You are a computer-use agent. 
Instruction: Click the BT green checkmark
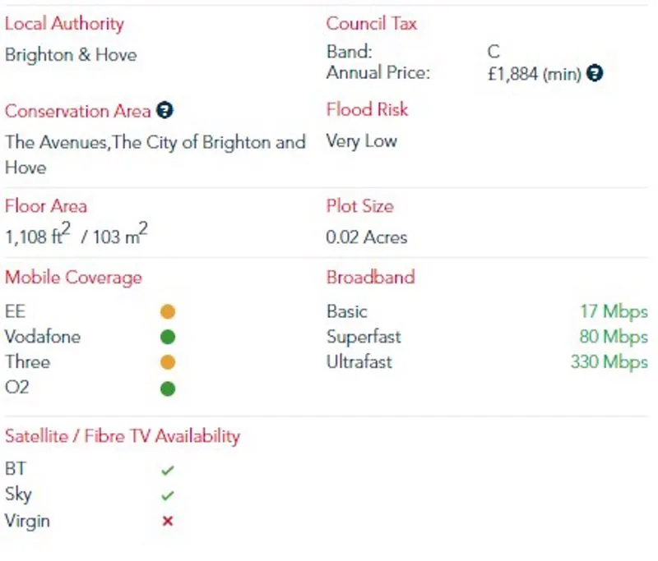(168, 471)
